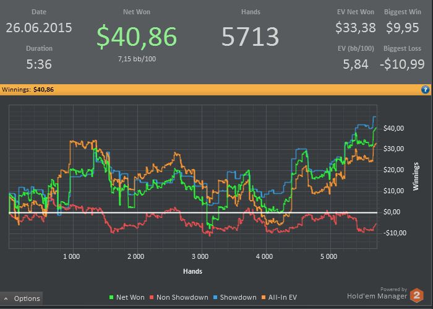Click the $10,00 y-axis label

pos(393,191)
